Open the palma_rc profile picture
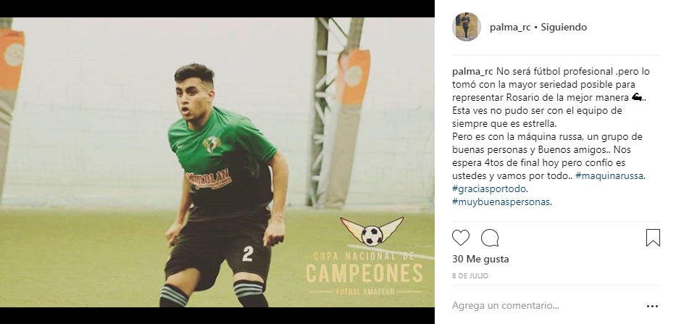Viewport: 676px width, 324px height. click(x=466, y=27)
